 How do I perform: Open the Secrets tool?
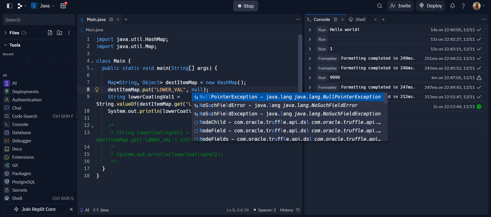(38, 190)
